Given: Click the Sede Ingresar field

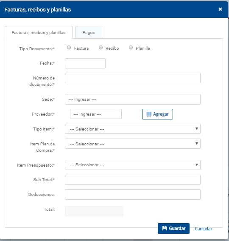Looking at the screenshot, I should point(133,99).
